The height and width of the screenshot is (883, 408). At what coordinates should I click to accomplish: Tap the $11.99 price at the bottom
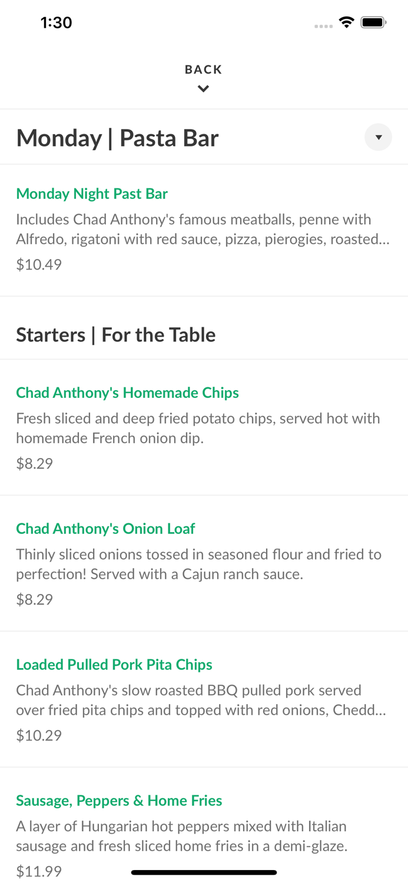[38, 871]
